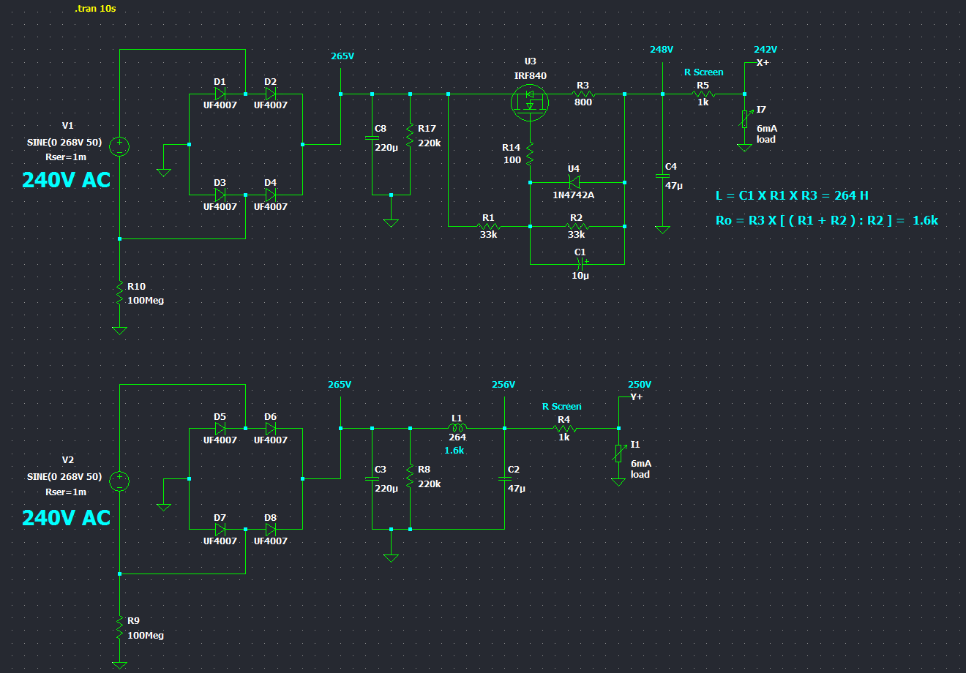
Task: Click the V2 voltage source symbol
Action: click(119, 481)
